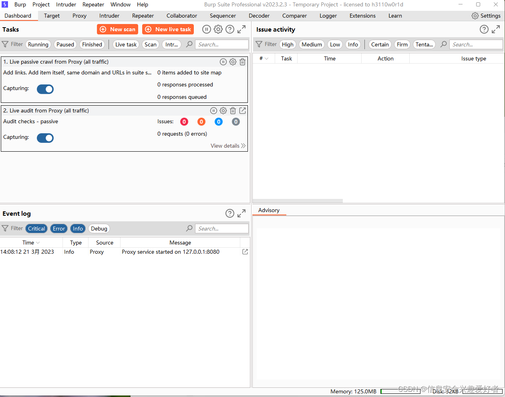This screenshot has width=505, height=397.
Task: Switch to the Decoder tab
Action: (x=259, y=16)
